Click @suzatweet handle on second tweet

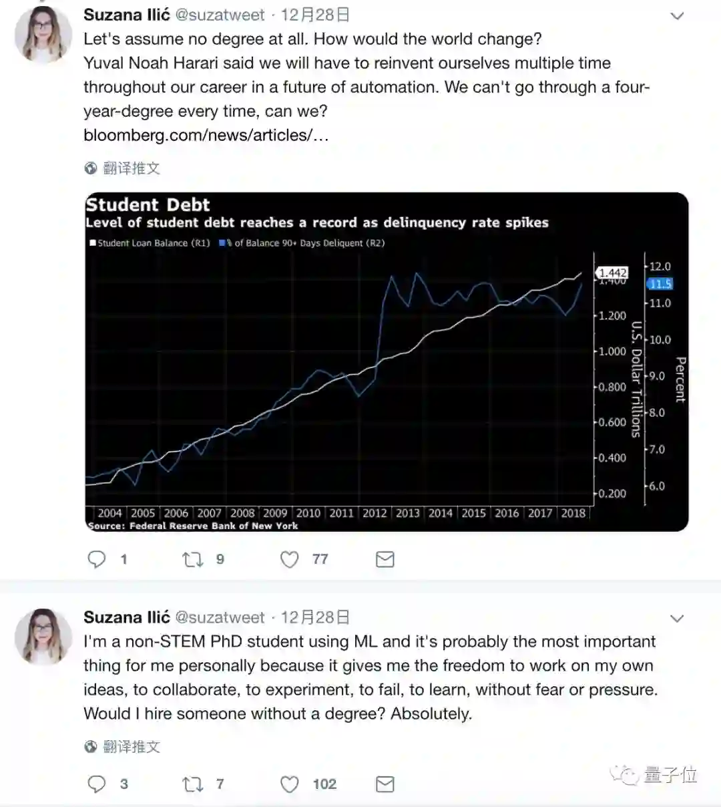click(220, 617)
